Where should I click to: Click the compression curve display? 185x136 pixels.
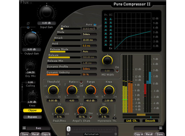(133, 31)
